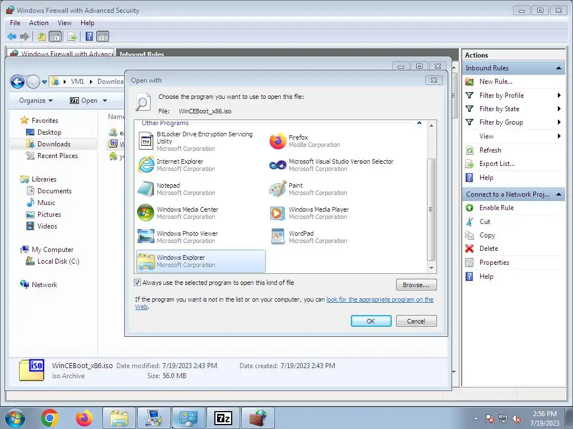This screenshot has width=573, height=429.
Task: Click the Browse button
Action: click(416, 285)
